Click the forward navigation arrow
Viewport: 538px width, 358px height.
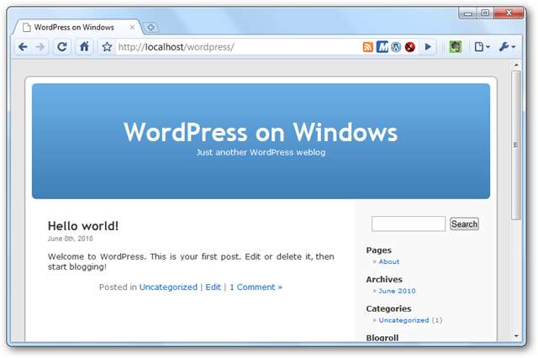(x=40, y=47)
